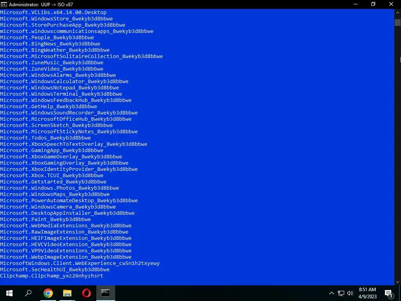Minimize the UUP -> ISO window

point(356,4)
